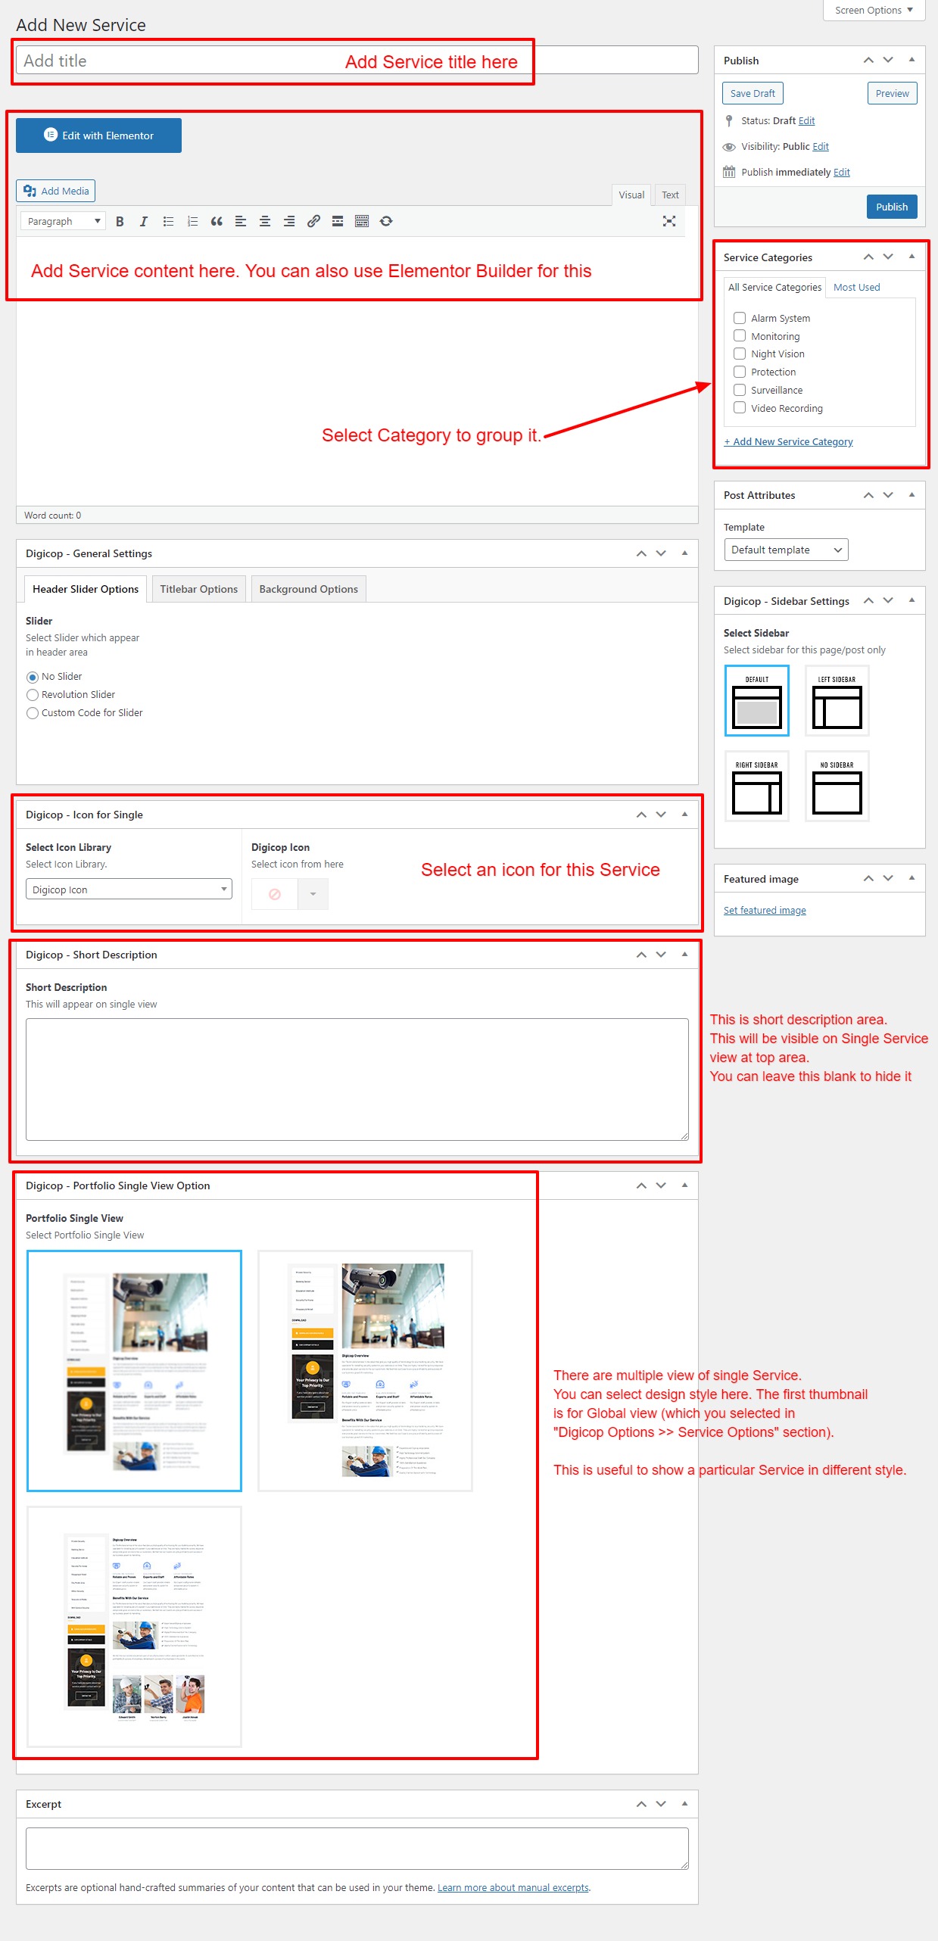This screenshot has height=1941, width=938.
Task: Enable the Surveillance category checkbox
Action: (x=740, y=390)
